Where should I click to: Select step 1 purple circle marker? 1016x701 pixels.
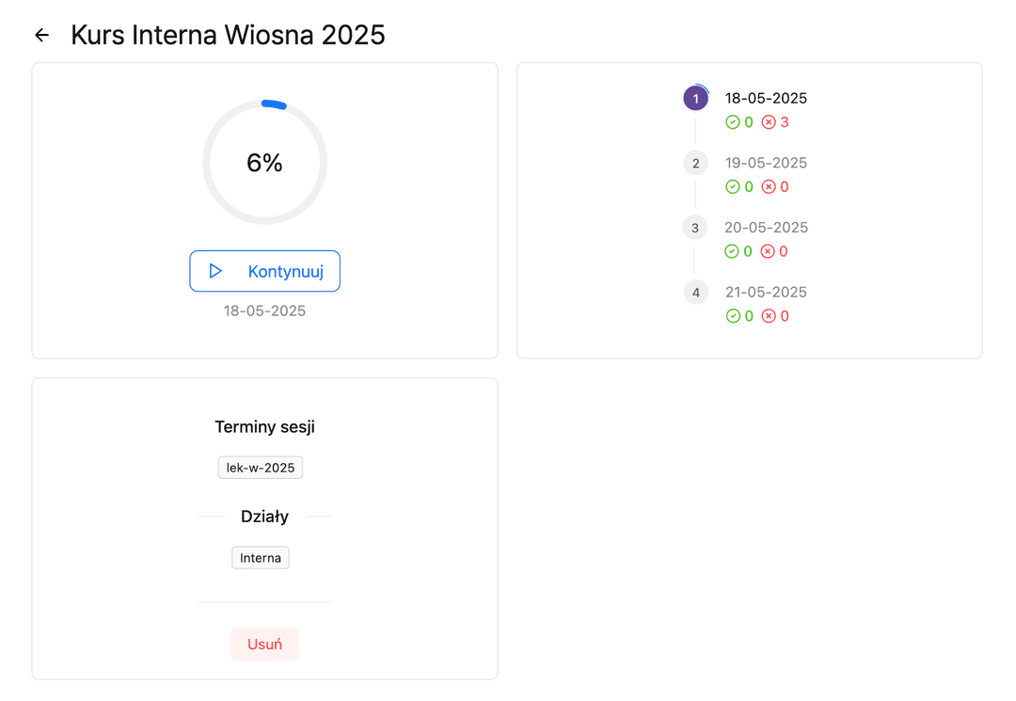(696, 99)
